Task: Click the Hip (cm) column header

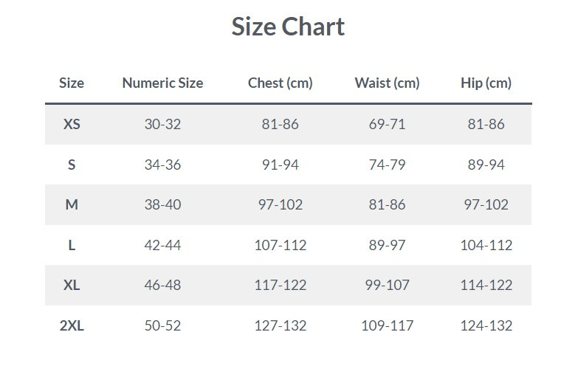Action: (x=486, y=83)
